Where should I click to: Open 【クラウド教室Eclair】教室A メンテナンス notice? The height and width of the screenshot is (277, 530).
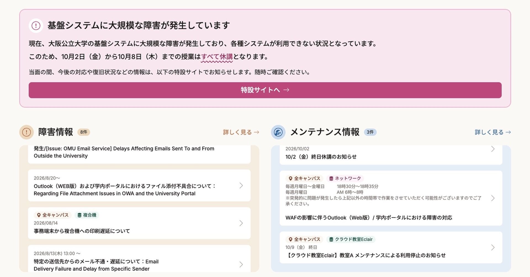pyautogui.click(x=391, y=248)
